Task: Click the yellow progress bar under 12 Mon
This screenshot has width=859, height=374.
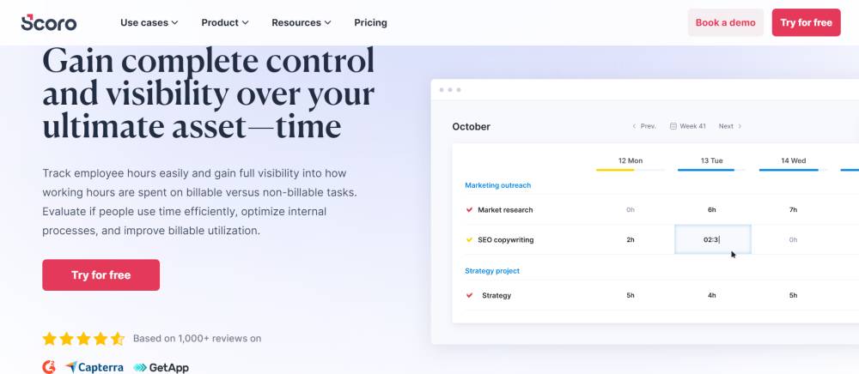Action: 615,170
